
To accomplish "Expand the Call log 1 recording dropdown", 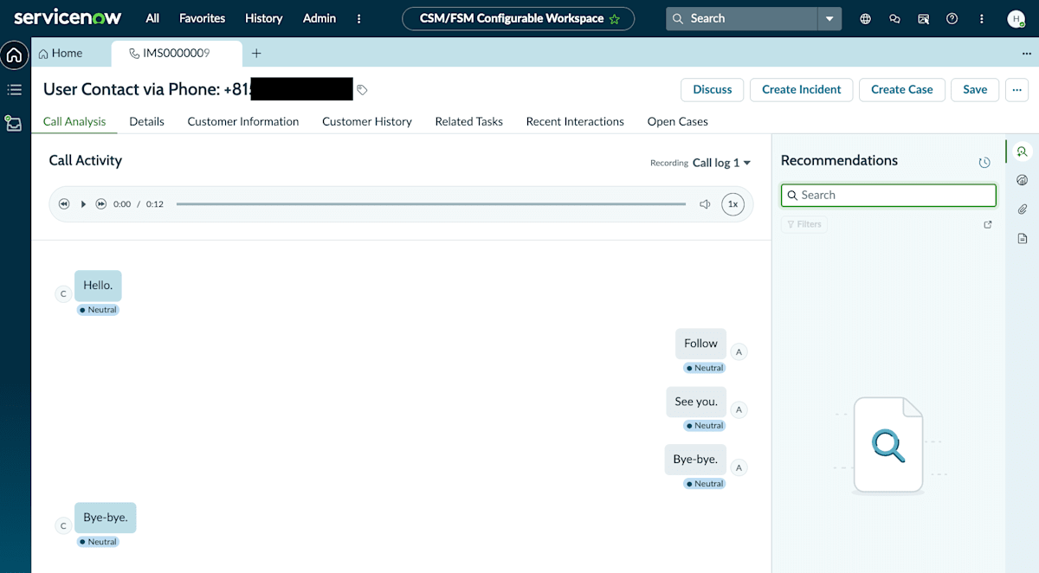I will [722, 163].
